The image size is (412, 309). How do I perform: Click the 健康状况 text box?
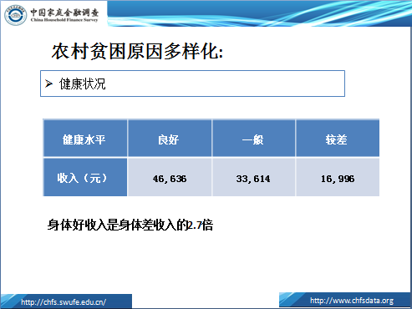tap(192, 84)
